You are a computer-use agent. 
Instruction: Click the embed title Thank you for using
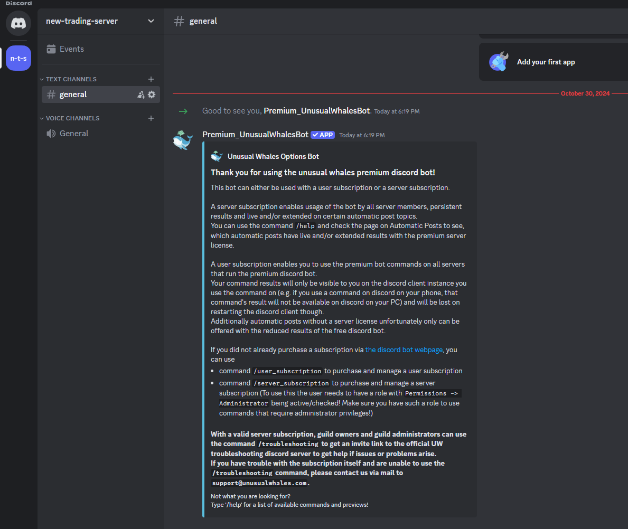point(323,173)
